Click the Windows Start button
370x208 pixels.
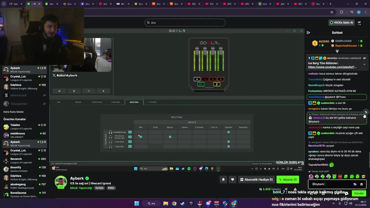(137, 203)
